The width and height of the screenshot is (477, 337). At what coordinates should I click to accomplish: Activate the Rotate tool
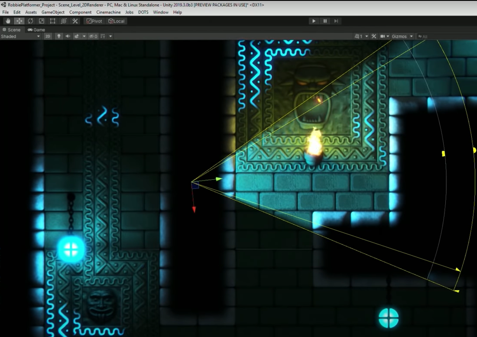(x=29, y=20)
